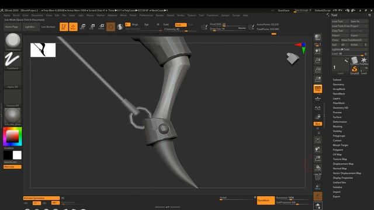Image resolution: width=374 pixels, height=210 pixels.
Task: Click the Scroll canvas icon
Action: pyautogui.click(x=318, y=51)
